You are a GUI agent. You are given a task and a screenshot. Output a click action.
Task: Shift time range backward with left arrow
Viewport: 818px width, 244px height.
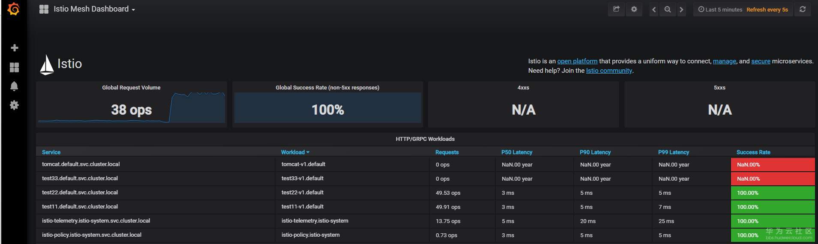(x=654, y=9)
